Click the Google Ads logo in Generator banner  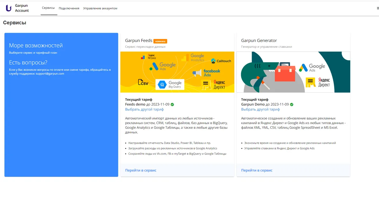click(312, 68)
